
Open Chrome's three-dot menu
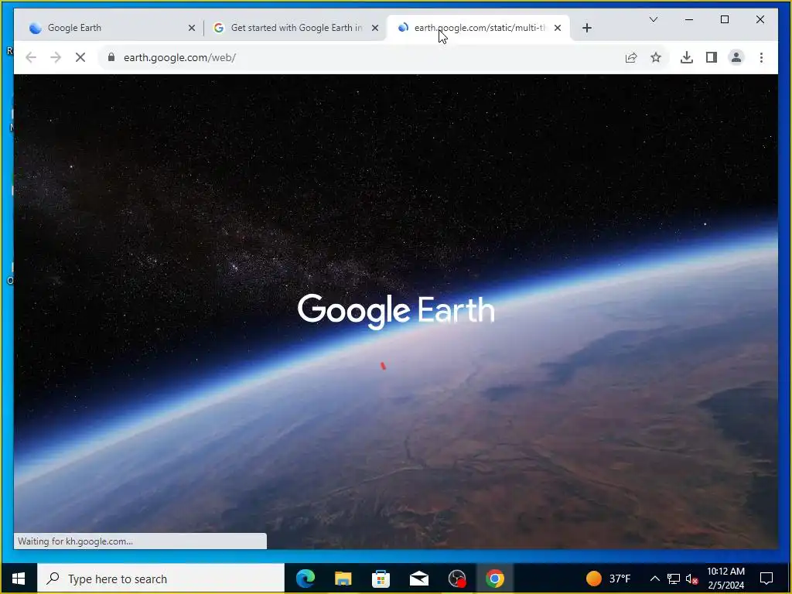[761, 57]
